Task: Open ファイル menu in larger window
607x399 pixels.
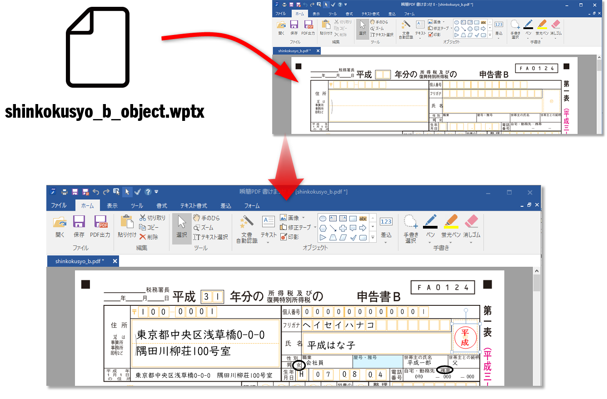Action: (59, 205)
